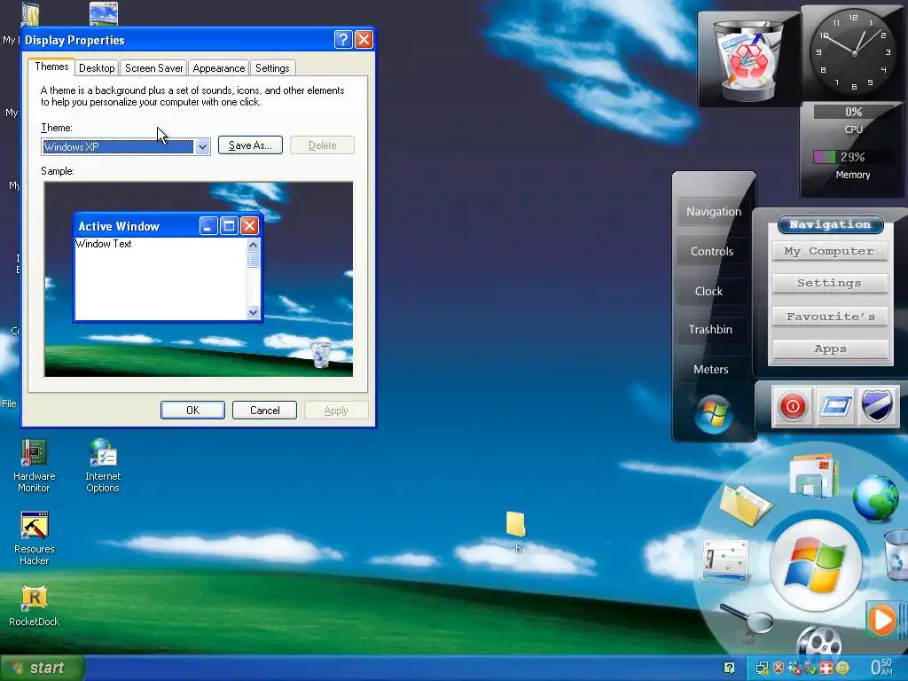Switch to the Themes tab
This screenshot has width=908, height=681.
pyautogui.click(x=51, y=67)
